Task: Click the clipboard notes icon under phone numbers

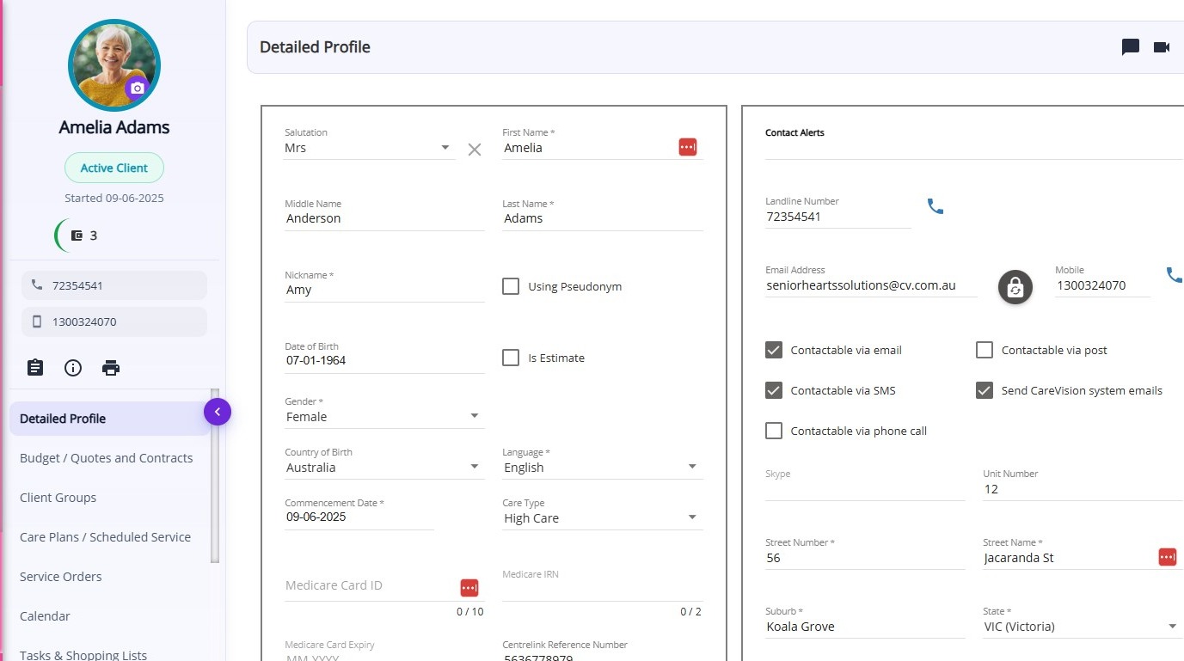Action: pos(35,368)
